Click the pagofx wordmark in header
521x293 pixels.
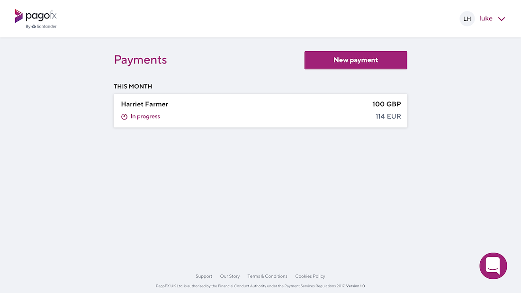[x=41, y=16]
